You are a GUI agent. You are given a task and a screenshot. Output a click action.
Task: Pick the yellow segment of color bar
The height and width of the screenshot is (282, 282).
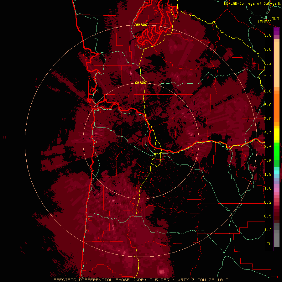pos(277,134)
